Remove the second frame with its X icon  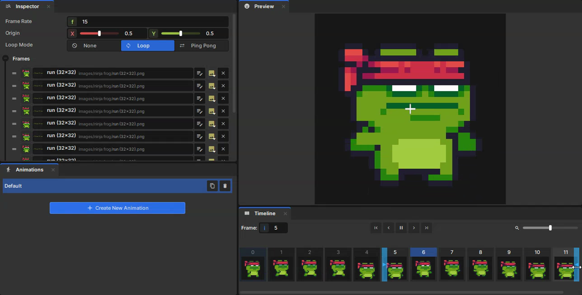point(223,86)
